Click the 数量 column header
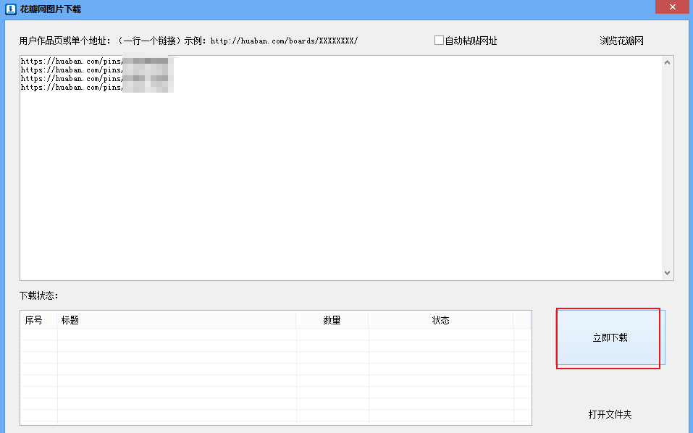693x433 pixels. 332,320
